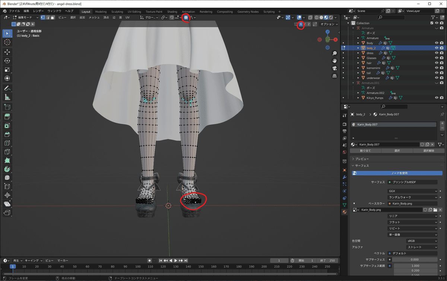Viewport: 447px width, 281px height.
Task: Open the ファイル menu
Action: [15, 11]
